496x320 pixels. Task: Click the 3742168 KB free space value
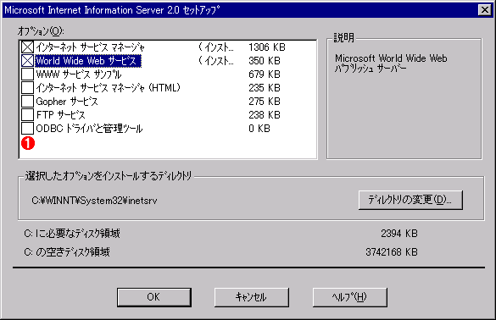tap(392, 252)
